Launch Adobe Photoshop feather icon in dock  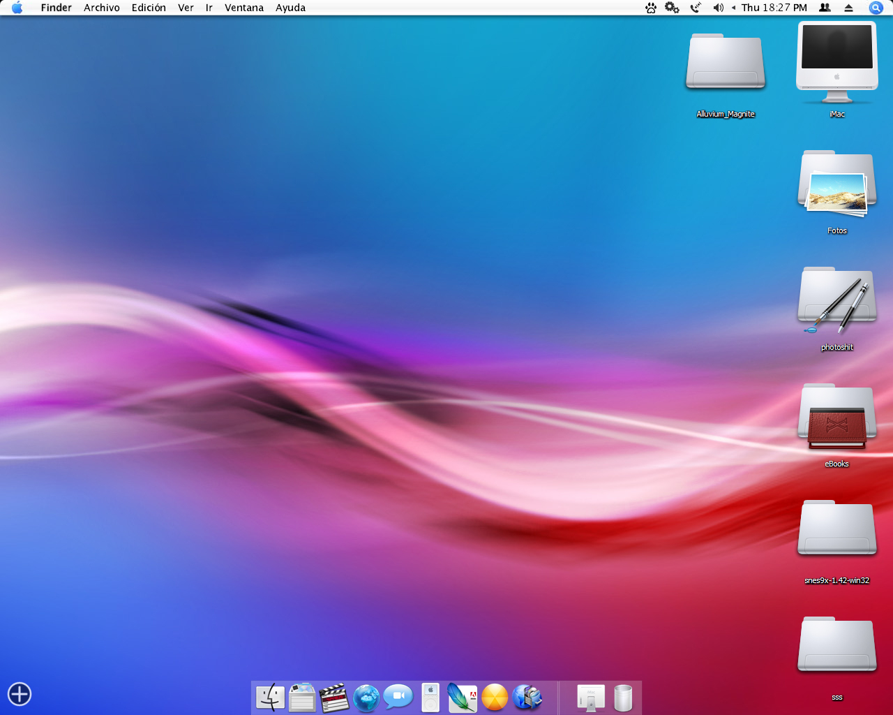click(463, 697)
